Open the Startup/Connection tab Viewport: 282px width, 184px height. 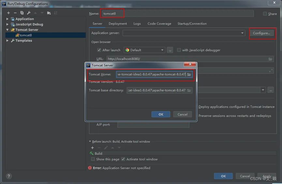coord(192,24)
